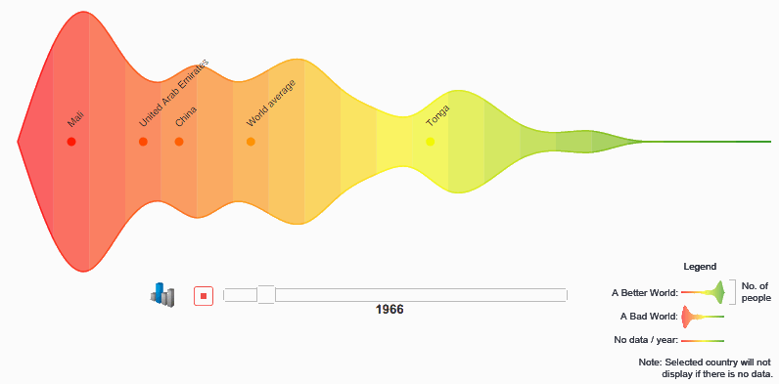Select the United Arab Emirates data dot

[x=143, y=142]
